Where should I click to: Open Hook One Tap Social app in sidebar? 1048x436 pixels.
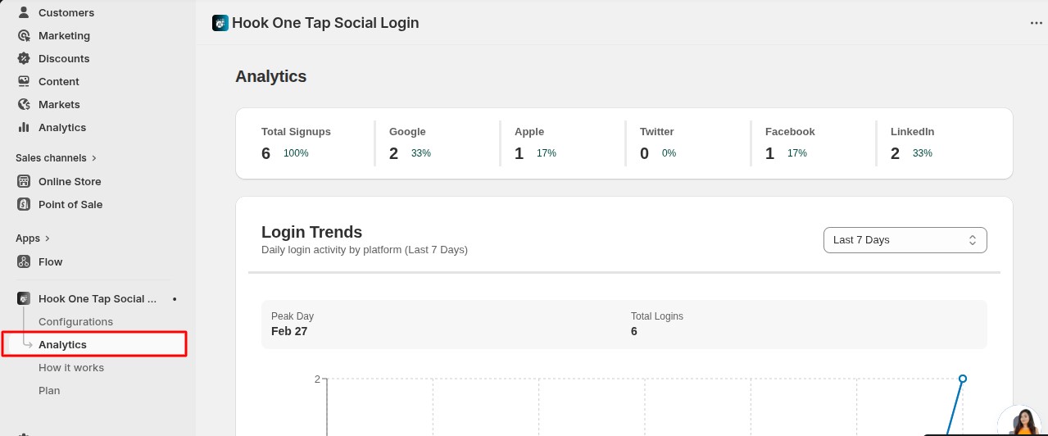click(97, 298)
